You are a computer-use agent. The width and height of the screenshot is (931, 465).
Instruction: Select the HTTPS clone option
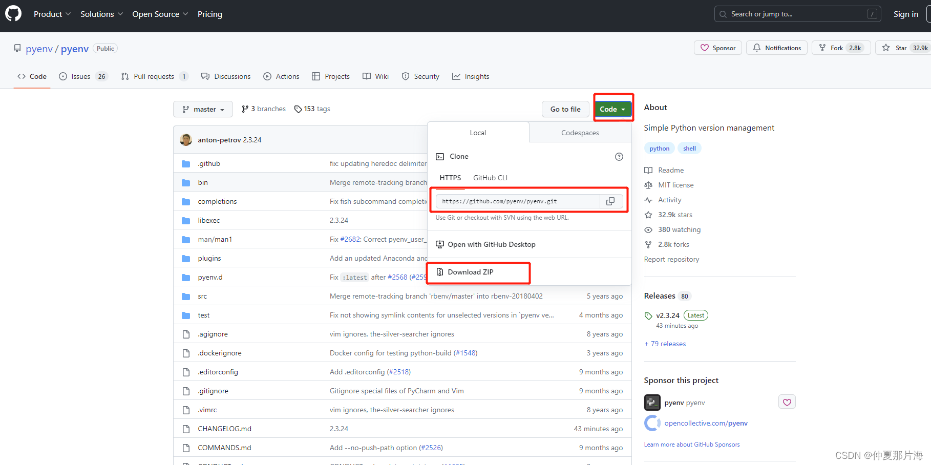tap(450, 178)
